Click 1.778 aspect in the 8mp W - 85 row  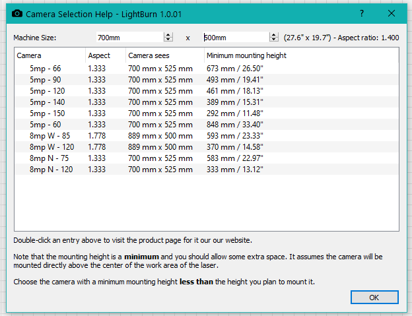96,136
